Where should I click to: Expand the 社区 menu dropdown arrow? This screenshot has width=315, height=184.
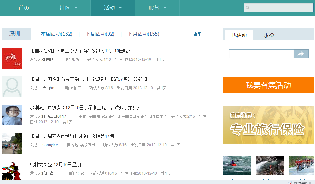point(76,8)
